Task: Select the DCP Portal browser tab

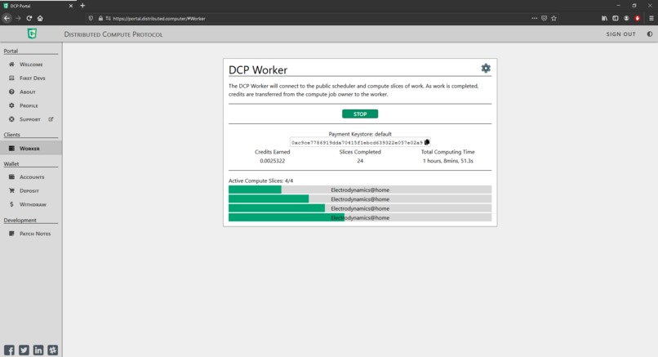Action: pyautogui.click(x=38, y=6)
